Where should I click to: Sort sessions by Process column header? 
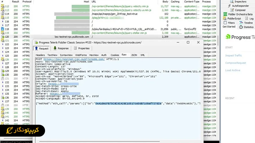point(206,2)
